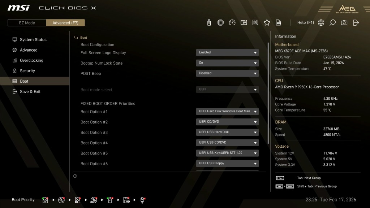The image size is (370, 208).
Task: Open the Bootup NumLock State dropdown
Action: (227, 63)
